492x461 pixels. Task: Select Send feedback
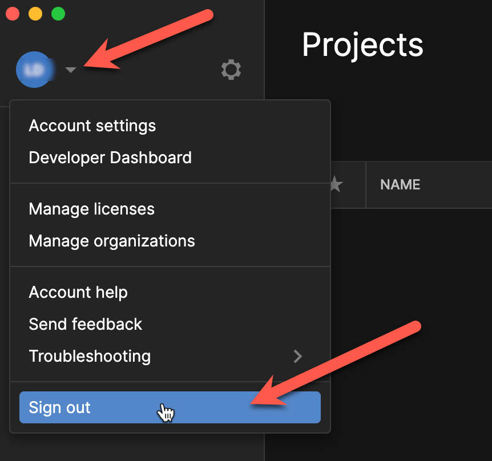pos(85,324)
